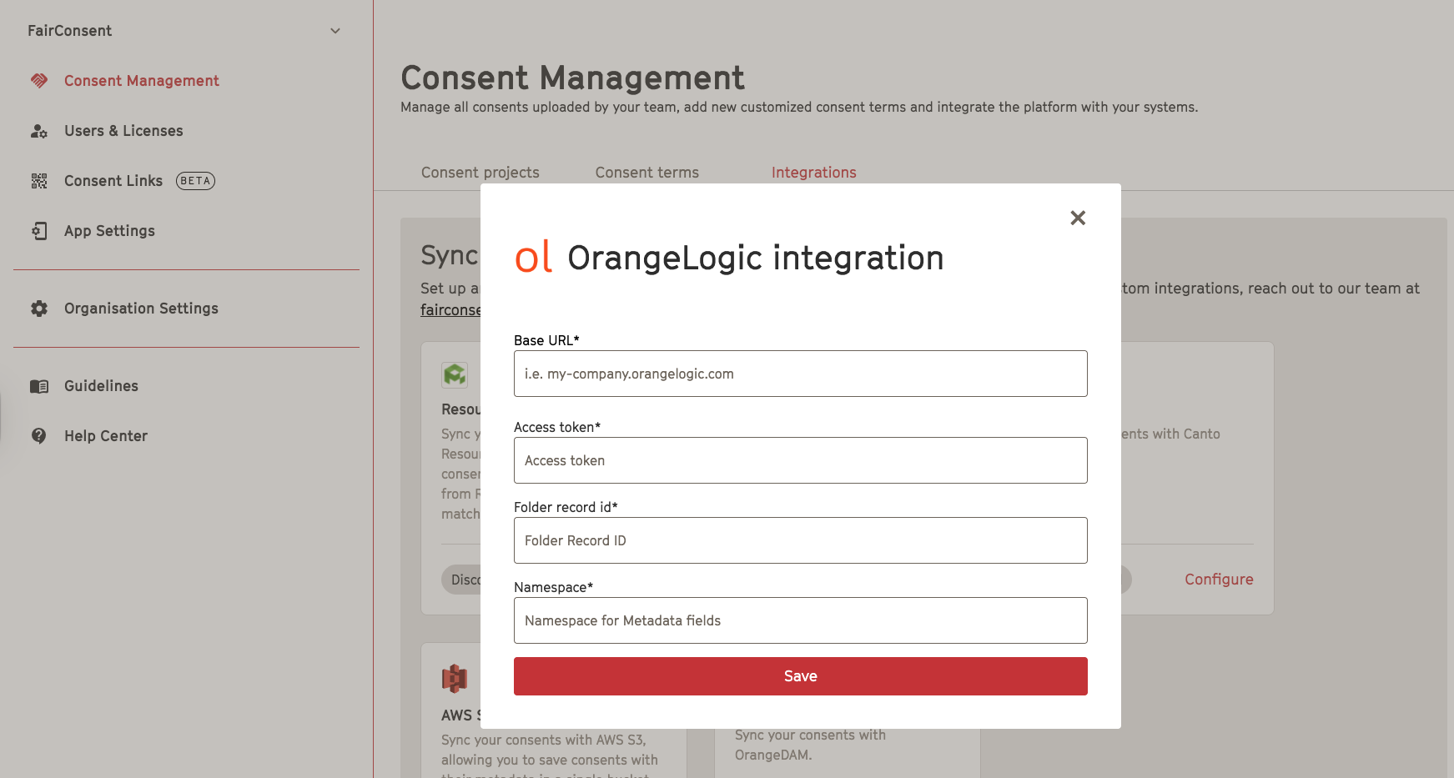Open App Settings
The width and height of the screenshot is (1454, 778).
click(109, 231)
